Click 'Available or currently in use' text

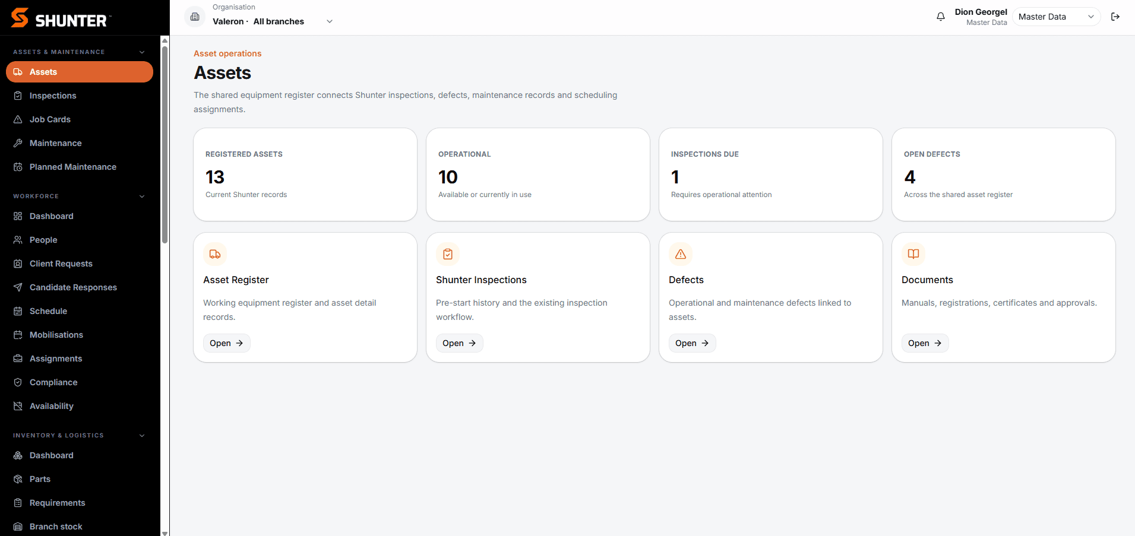(x=485, y=195)
